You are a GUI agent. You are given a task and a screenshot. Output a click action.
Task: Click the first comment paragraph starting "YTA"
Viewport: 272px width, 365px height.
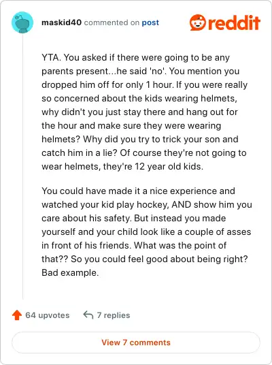tap(144, 112)
